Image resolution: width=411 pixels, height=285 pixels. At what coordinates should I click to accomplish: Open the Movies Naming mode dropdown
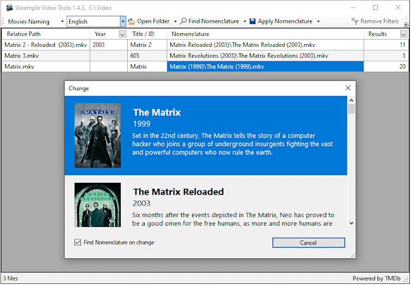point(62,22)
